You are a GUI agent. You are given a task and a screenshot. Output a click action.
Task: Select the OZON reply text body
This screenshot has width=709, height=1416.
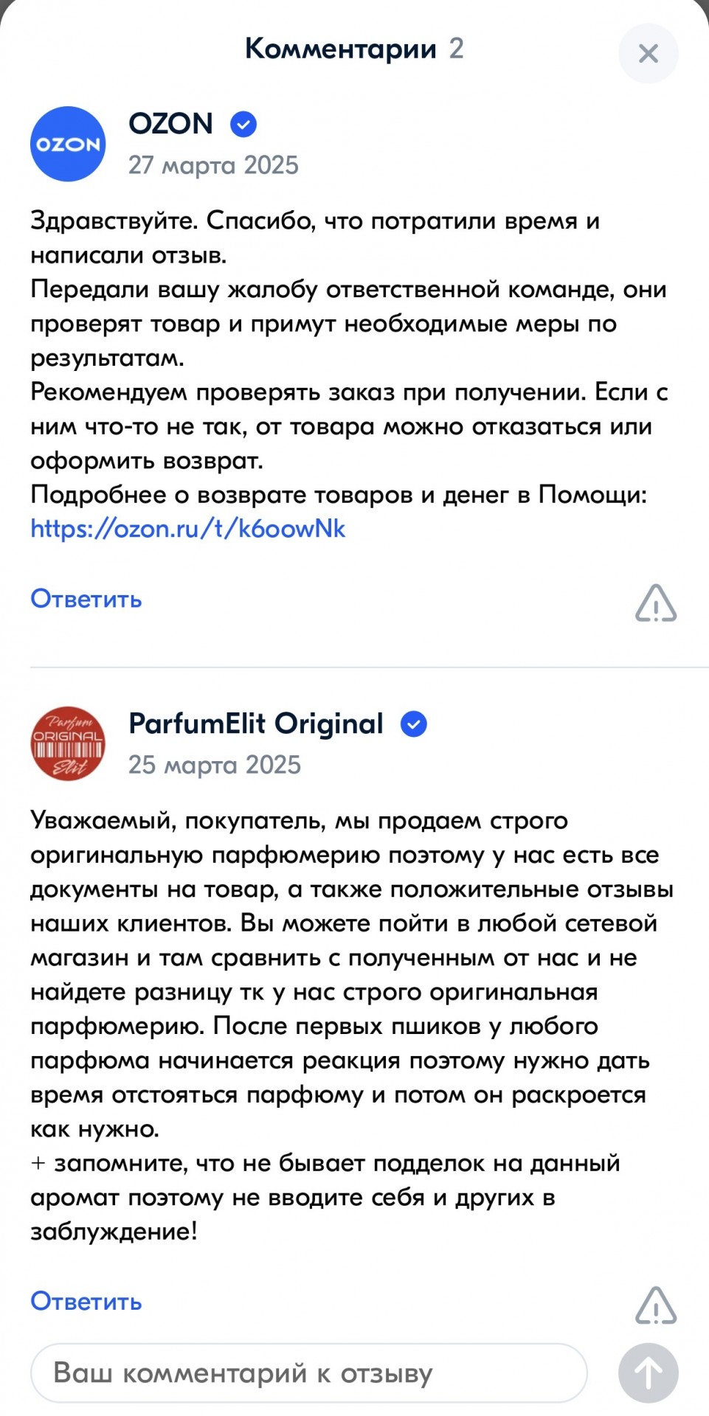350,375
